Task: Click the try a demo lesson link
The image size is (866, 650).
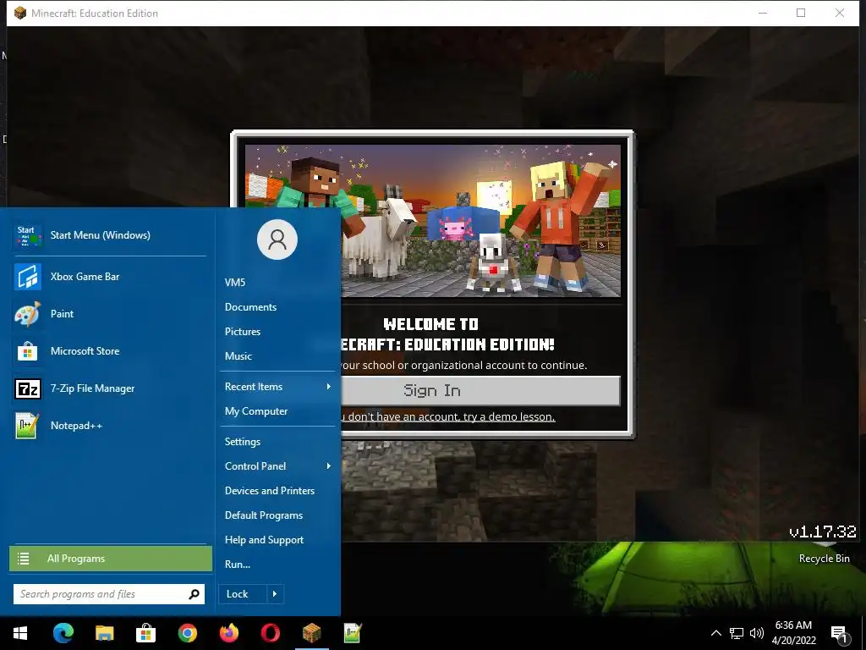Action: (x=508, y=416)
